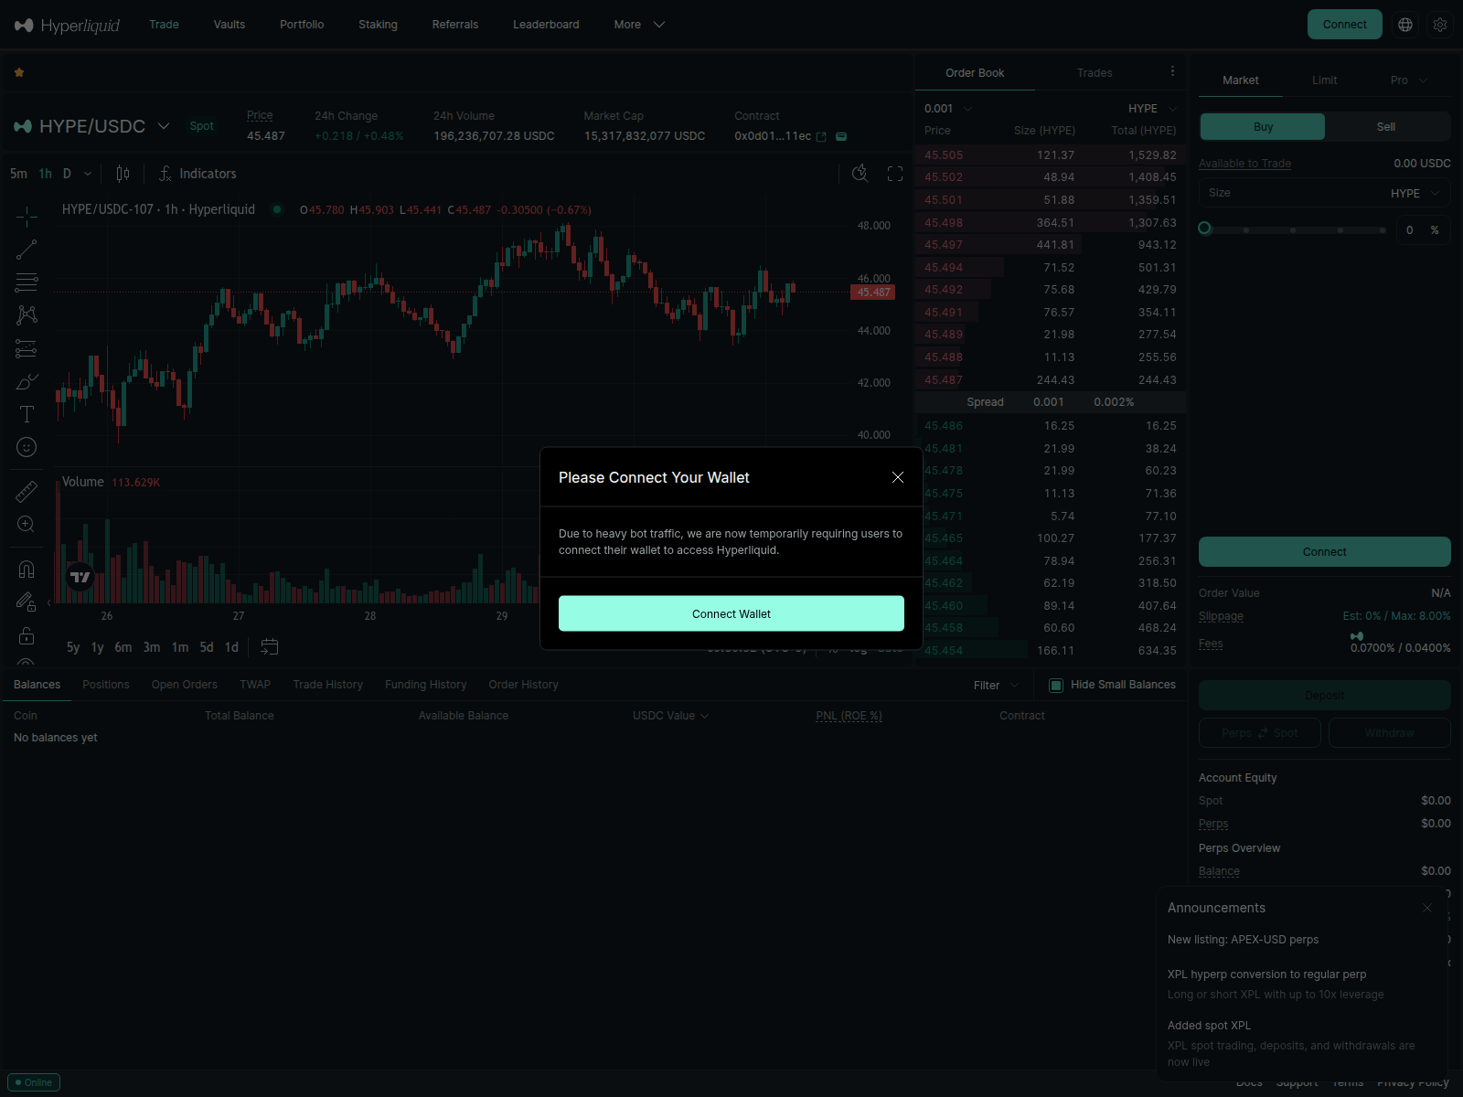Click the favorite star icon

[19, 72]
